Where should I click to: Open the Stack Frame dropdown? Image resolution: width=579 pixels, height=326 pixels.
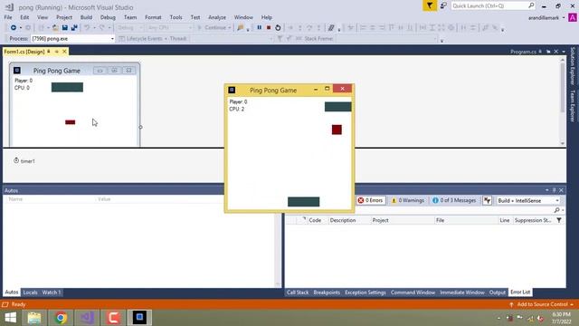[x=435, y=38]
